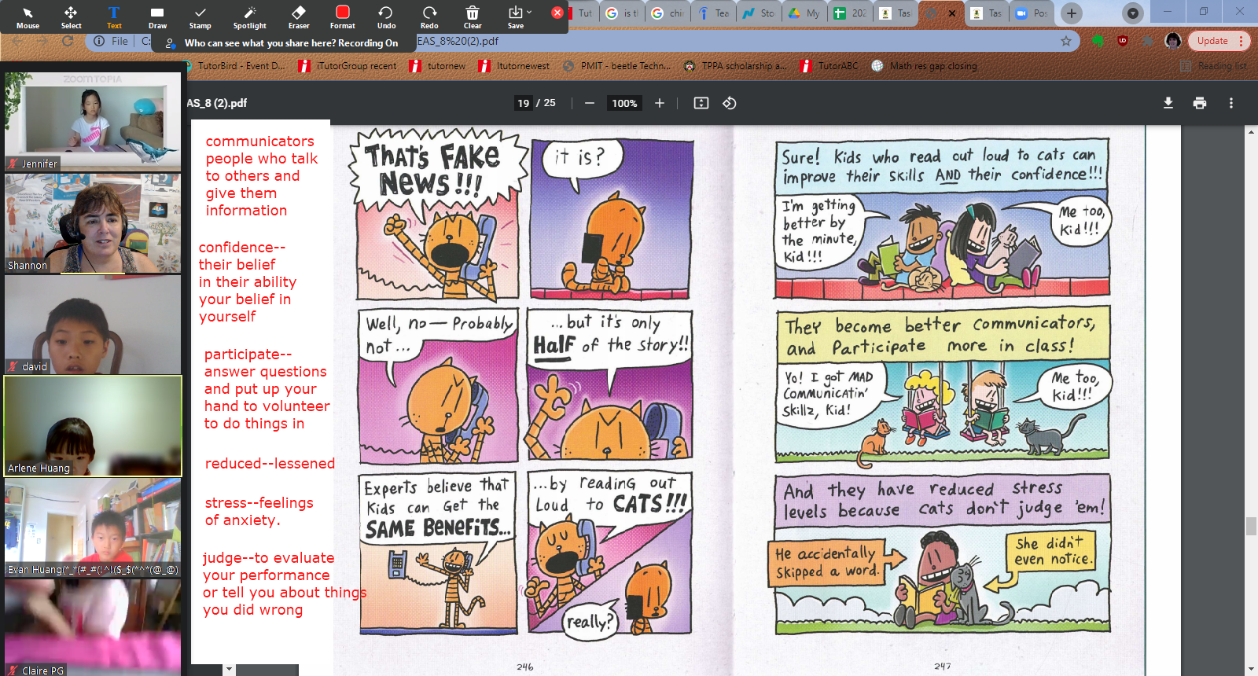Open the Stamp annotation tool
This screenshot has height=676, width=1258.
pyautogui.click(x=200, y=17)
